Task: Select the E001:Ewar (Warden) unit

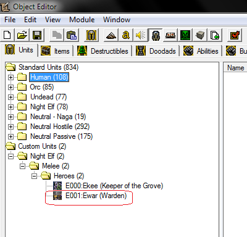Action: pyautogui.click(x=96, y=196)
